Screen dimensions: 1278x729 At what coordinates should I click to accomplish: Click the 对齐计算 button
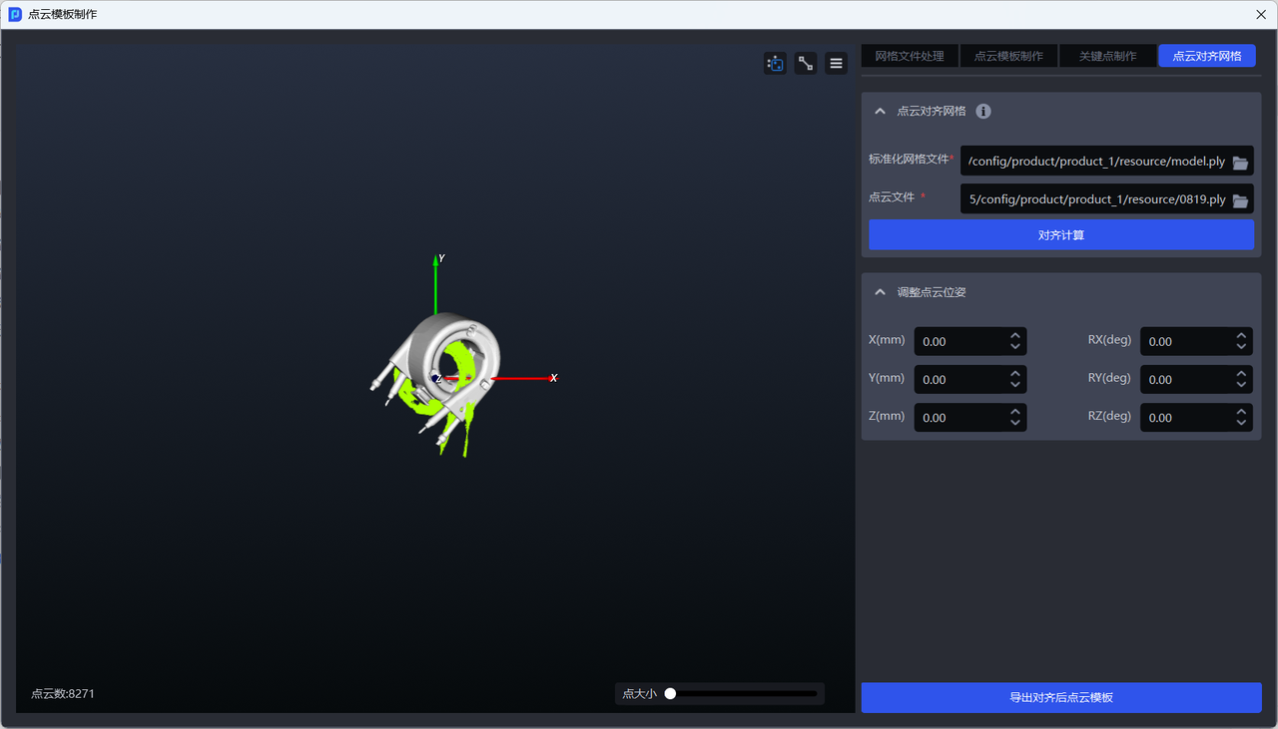tap(1060, 235)
